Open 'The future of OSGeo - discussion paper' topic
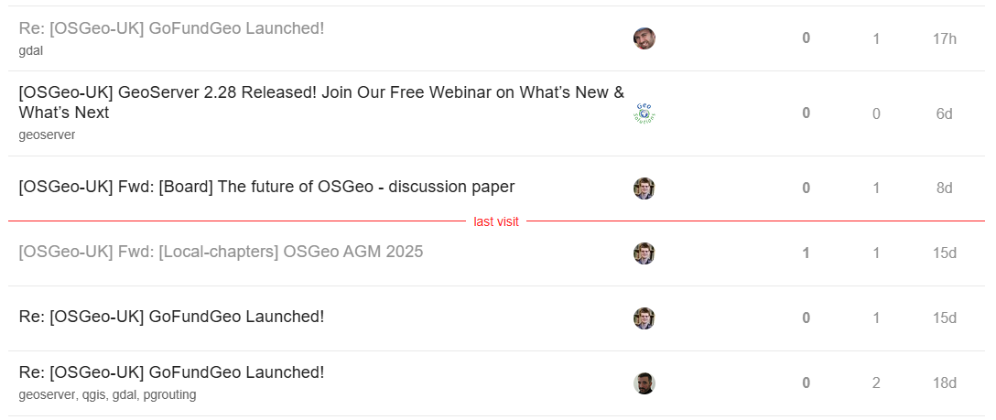996x420 pixels. tap(266, 187)
